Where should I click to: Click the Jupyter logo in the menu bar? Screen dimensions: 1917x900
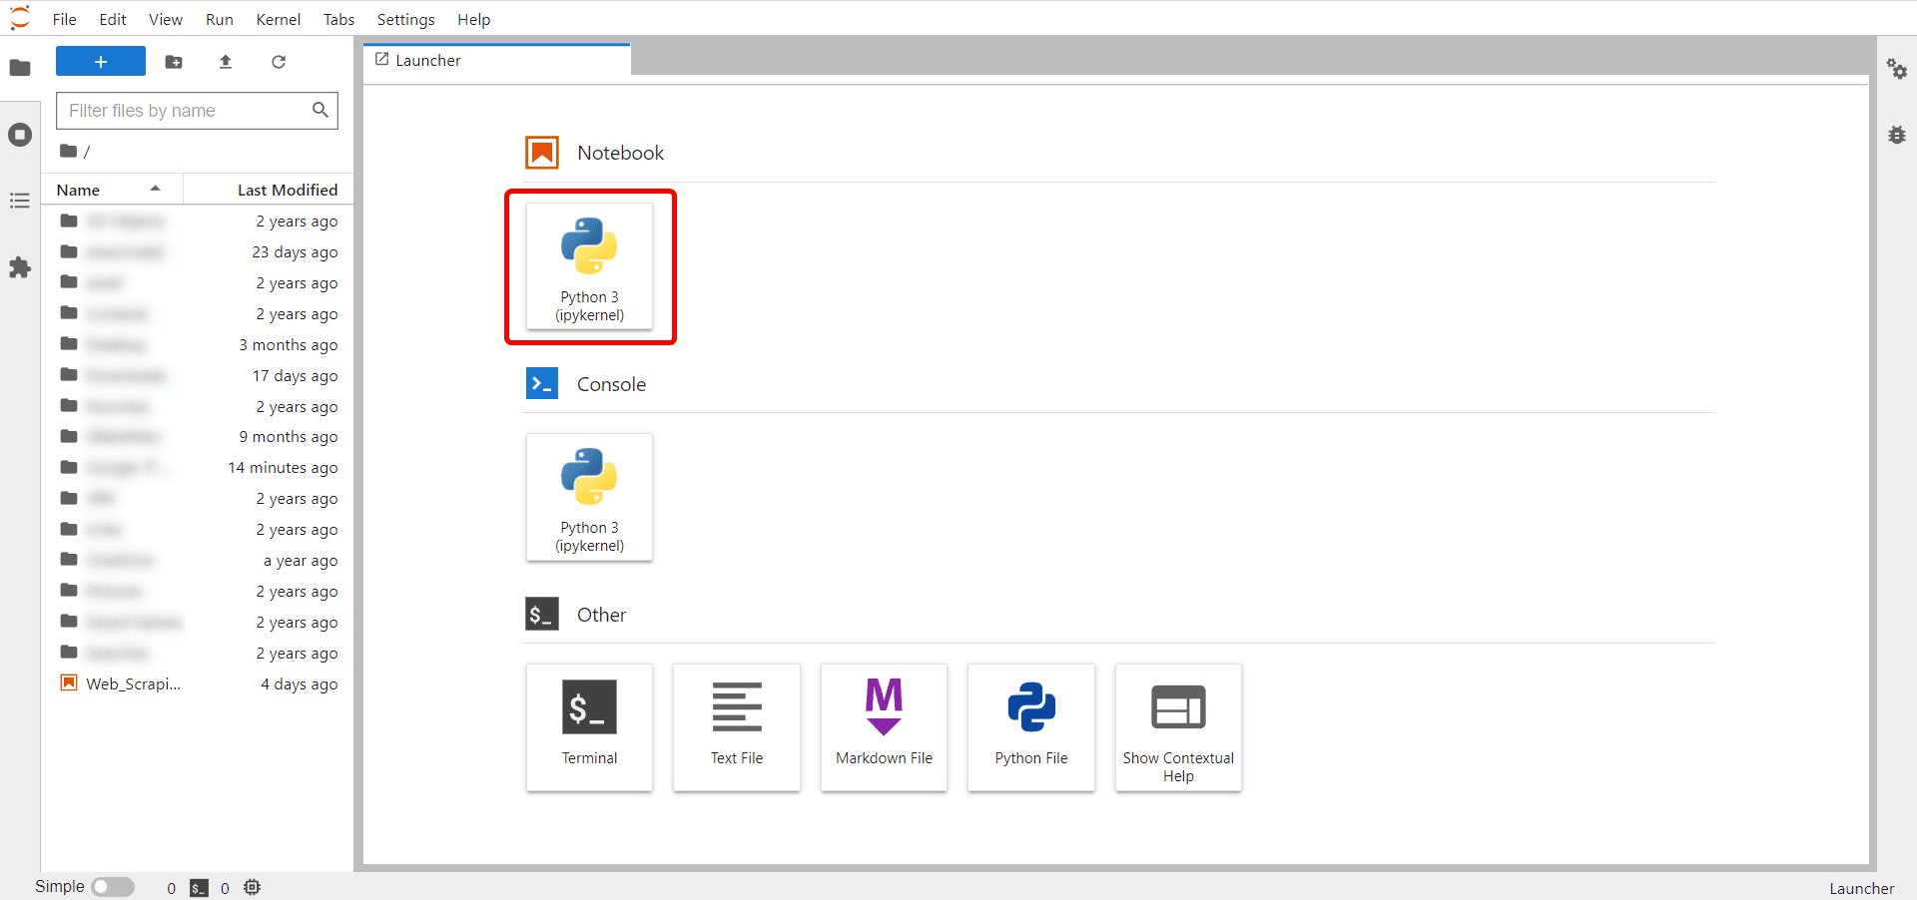[x=20, y=19]
